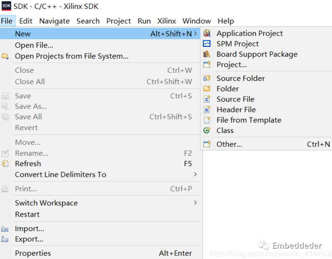Open the Help menu
332x259 pixels.
(x=226, y=21)
